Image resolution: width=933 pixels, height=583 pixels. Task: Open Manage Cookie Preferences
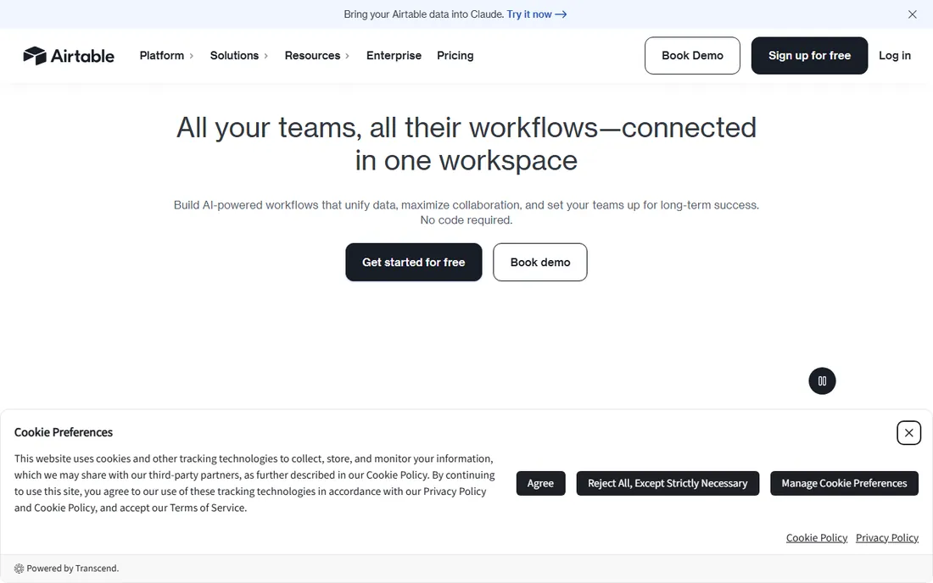click(x=844, y=483)
